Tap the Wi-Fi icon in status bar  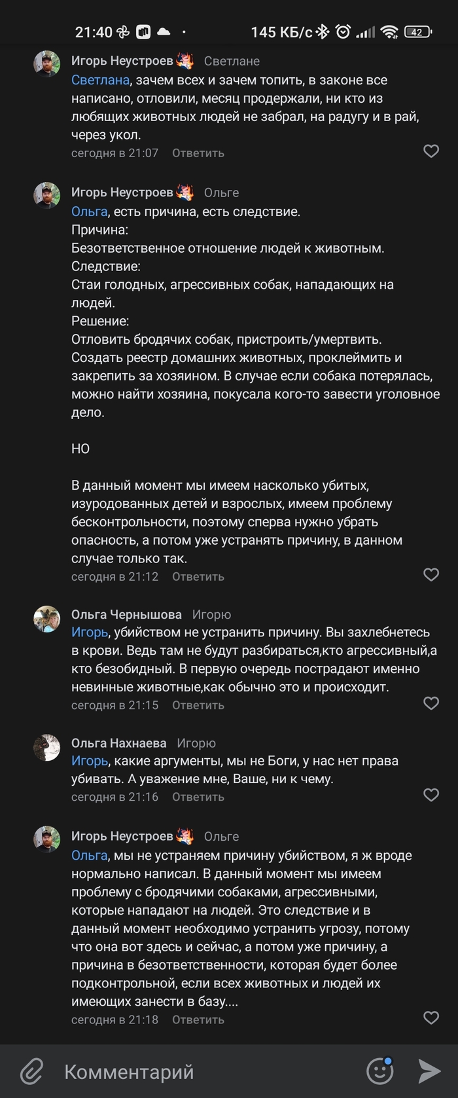tap(390, 31)
